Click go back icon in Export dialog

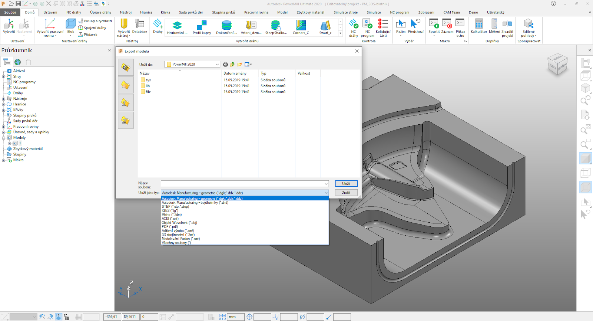(x=225, y=65)
